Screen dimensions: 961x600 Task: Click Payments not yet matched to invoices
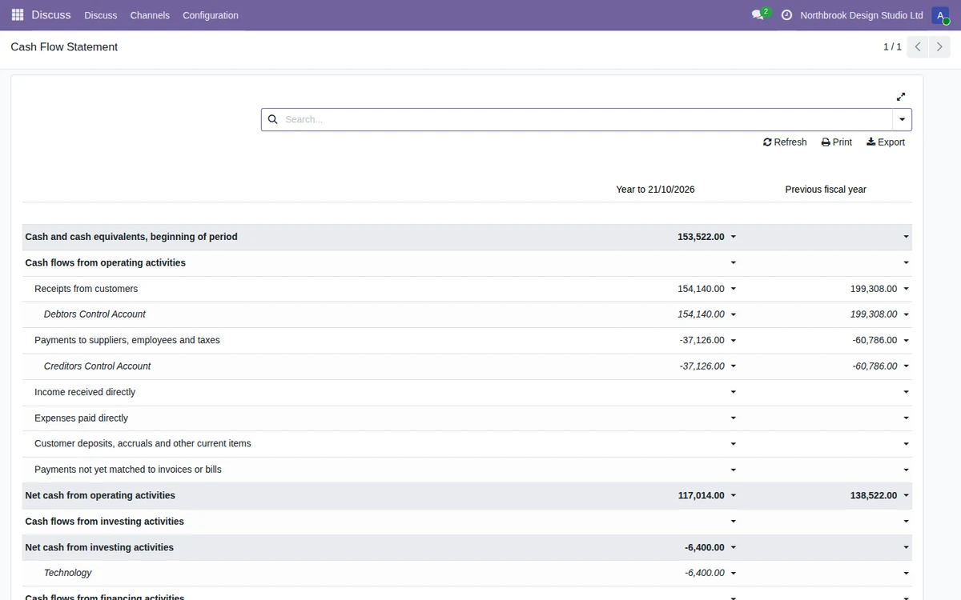click(x=128, y=470)
